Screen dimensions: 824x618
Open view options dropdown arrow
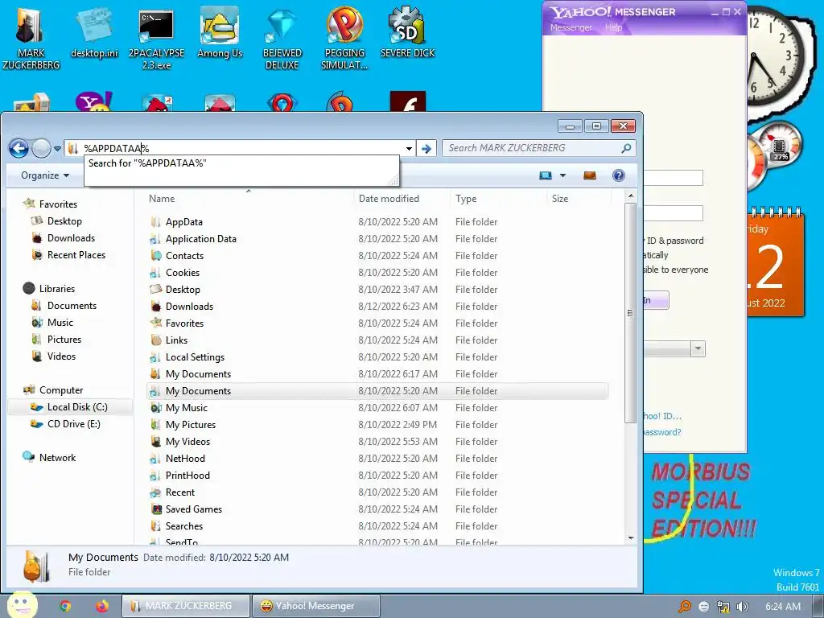click(x=562, y=175)
